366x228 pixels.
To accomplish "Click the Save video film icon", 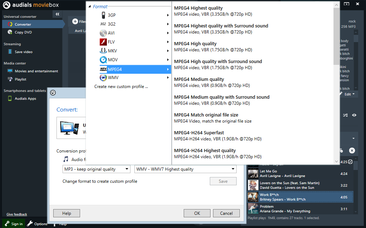I will pyautogui.click(x=10, y=52).
